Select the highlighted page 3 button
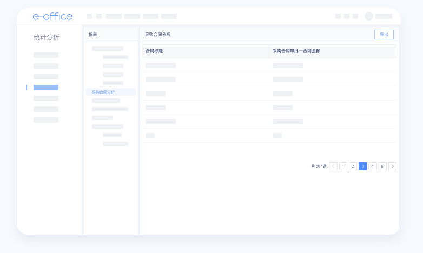Screen dimensions: 423x253 (x=362, y=166)
